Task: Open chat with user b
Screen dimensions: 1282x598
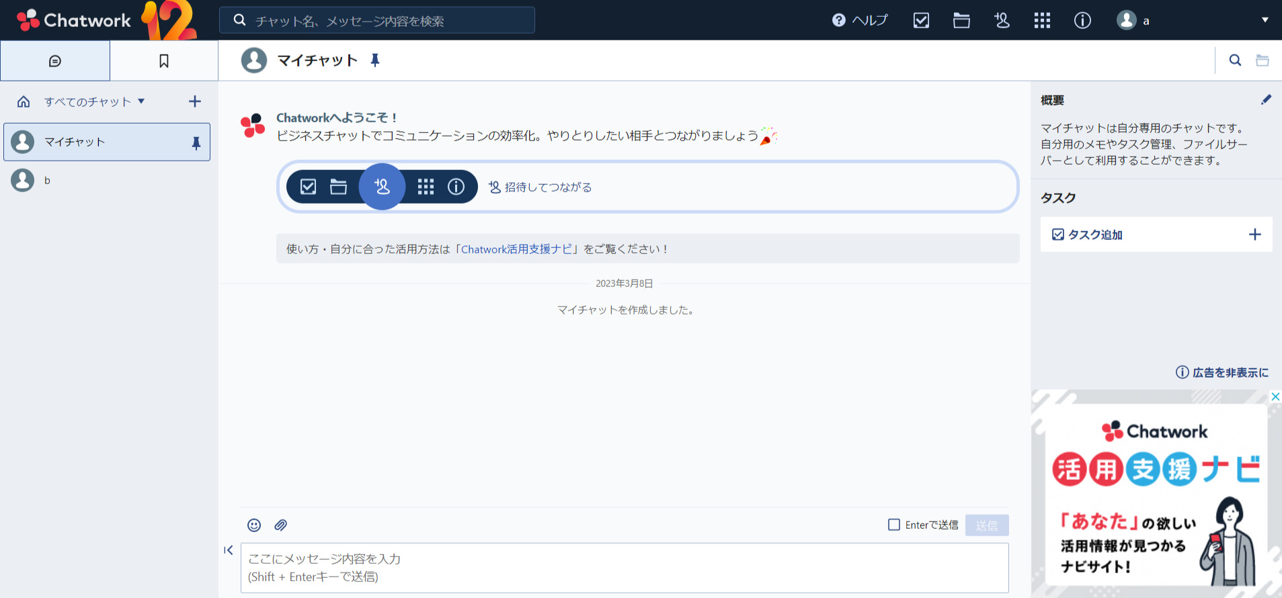Action: click(x=107, y=180)
